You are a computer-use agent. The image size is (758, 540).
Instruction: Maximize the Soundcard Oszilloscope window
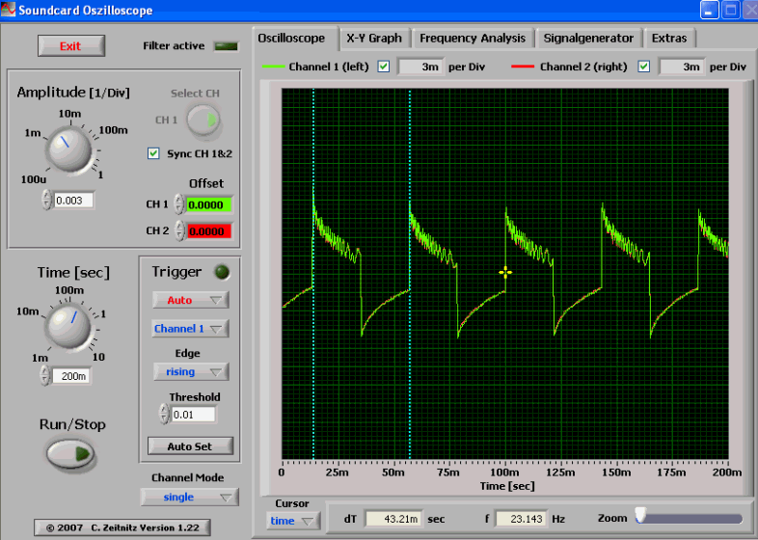tap(730, 11)
